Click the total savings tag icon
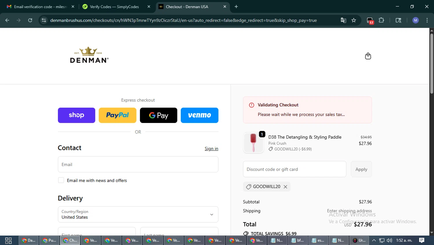 coord(246,233)
